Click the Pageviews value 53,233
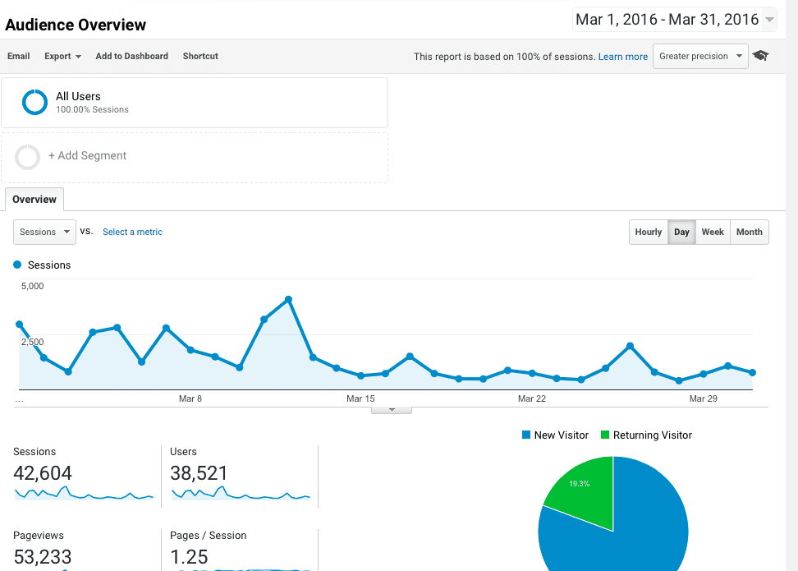Viewport: 798px width, 571px height. (x=43, y=557)
